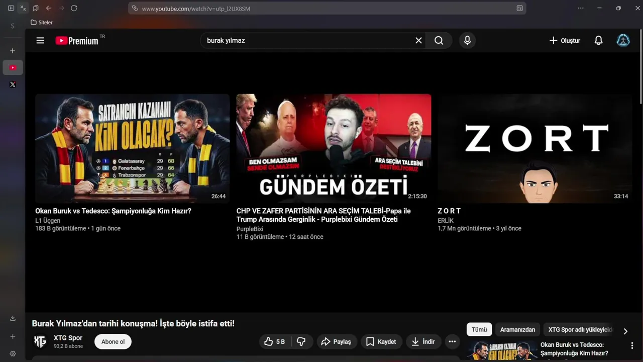
Task: Open the browser bookmarks icon
Action: (35, 8)
